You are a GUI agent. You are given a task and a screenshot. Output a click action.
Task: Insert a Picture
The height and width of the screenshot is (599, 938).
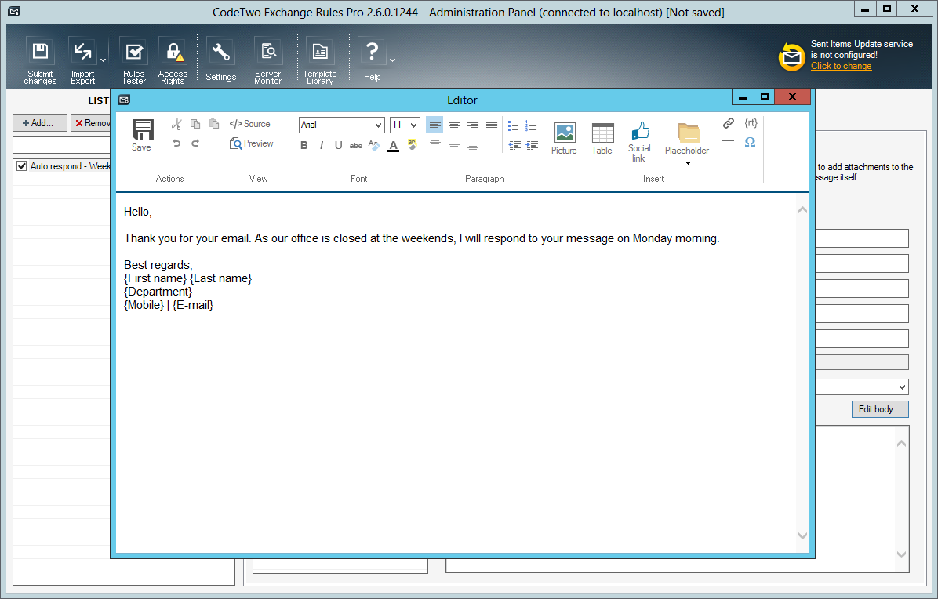(x=564, y=138)
